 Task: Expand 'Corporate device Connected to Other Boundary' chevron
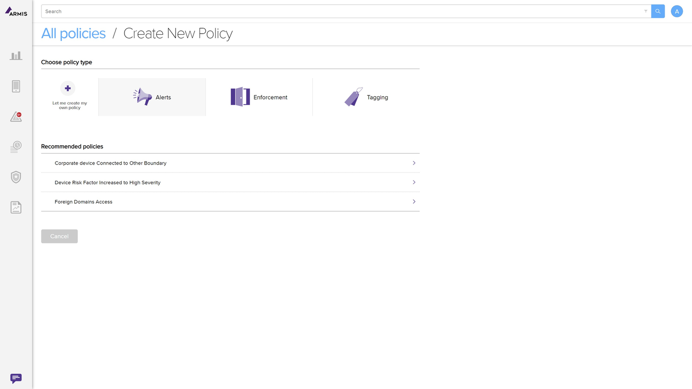pos(414,163)
